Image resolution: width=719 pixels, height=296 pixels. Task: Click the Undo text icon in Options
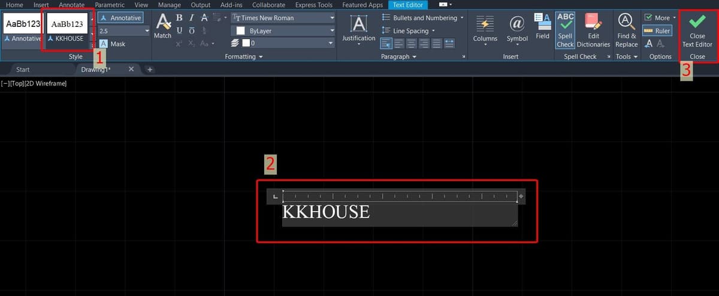pos(648,44)
